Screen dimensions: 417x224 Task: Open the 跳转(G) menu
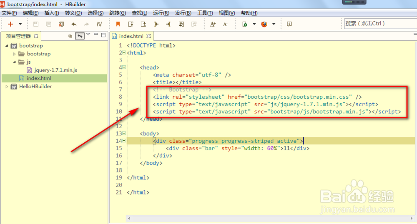(x=118, y=13)
